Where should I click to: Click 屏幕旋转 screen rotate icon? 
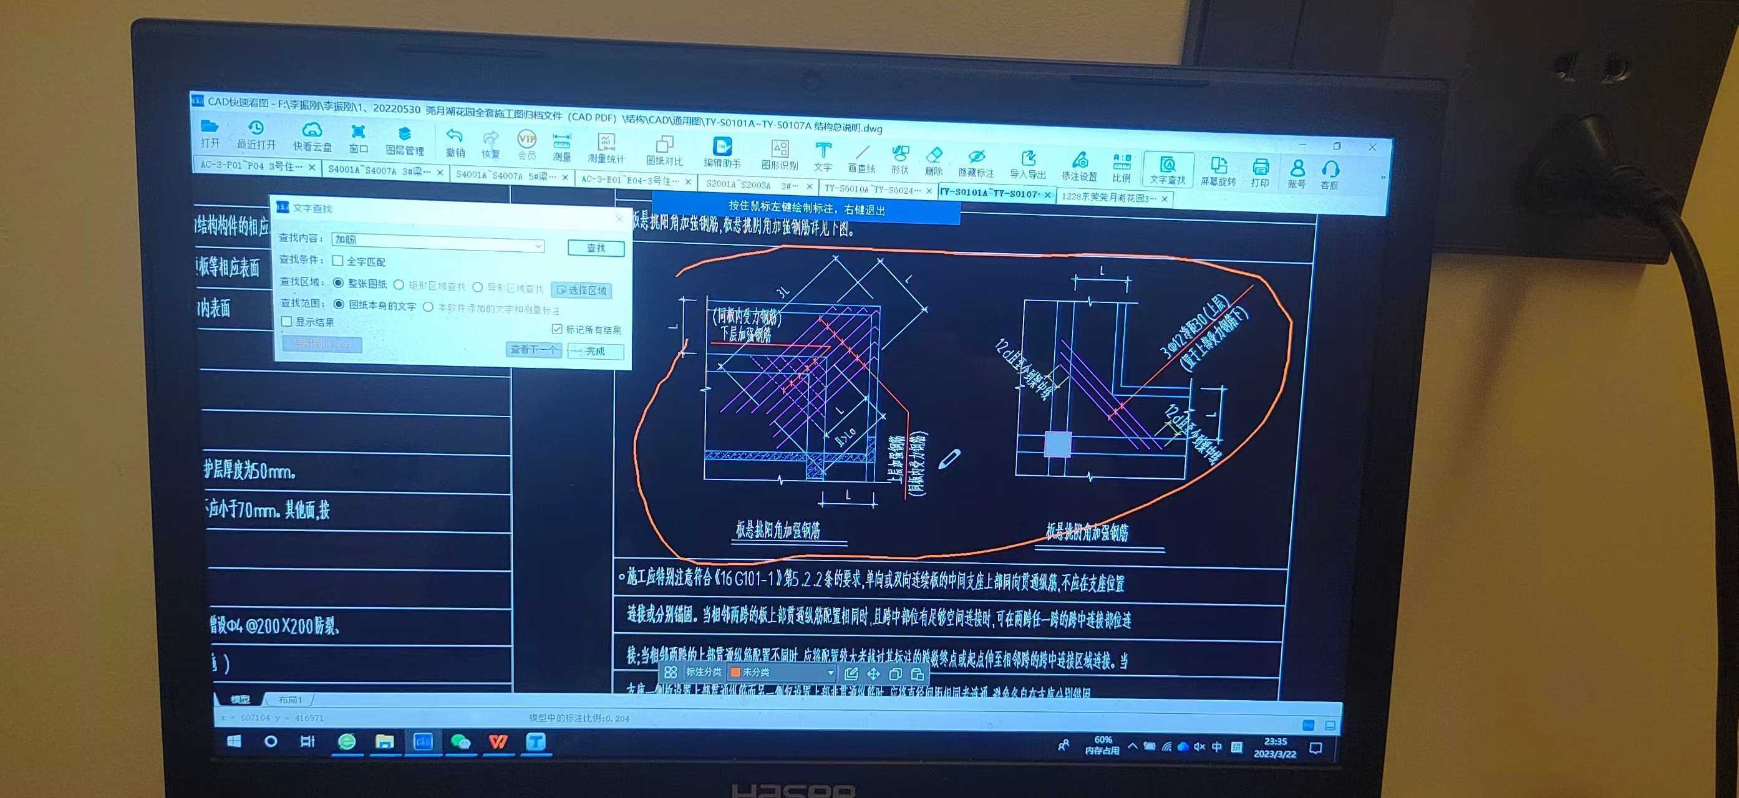coord(1218,172)
